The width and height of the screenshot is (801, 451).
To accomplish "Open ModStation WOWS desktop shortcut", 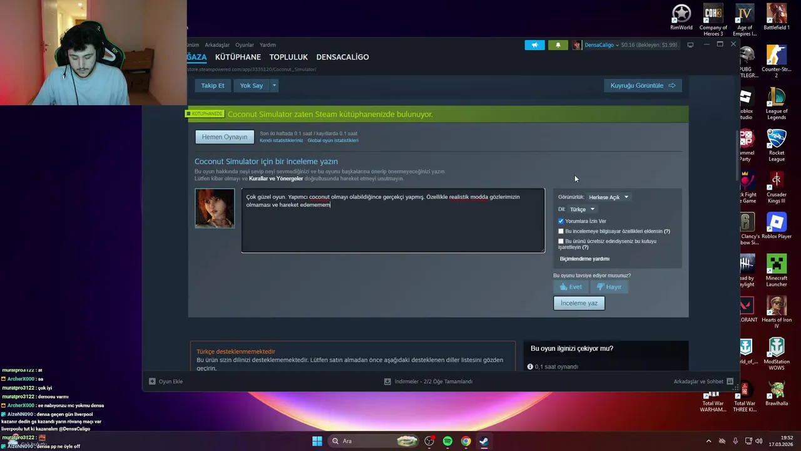I will click(777, 355).
